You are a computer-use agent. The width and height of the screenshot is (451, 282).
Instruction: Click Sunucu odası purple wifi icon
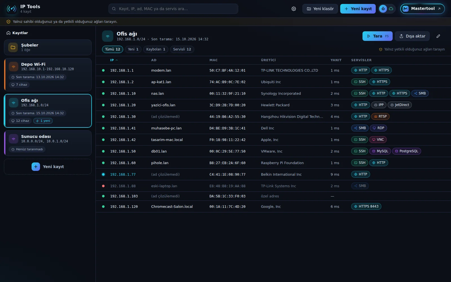click(14, 139)
